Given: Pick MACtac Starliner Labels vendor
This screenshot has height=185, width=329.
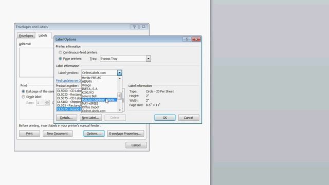Looking at the screenshot, I should coord(99,100).
